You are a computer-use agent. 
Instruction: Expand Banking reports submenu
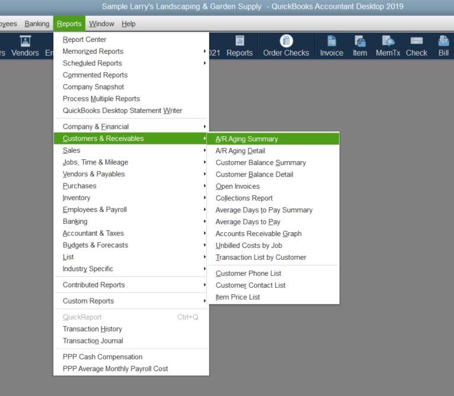[131, 221]
